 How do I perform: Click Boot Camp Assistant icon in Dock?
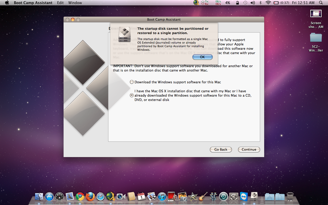pyautogui.click(x=254, y=197)
